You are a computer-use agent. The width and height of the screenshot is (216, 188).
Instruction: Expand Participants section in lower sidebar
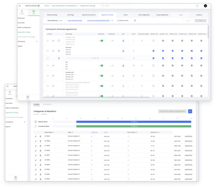coord(24,122)
